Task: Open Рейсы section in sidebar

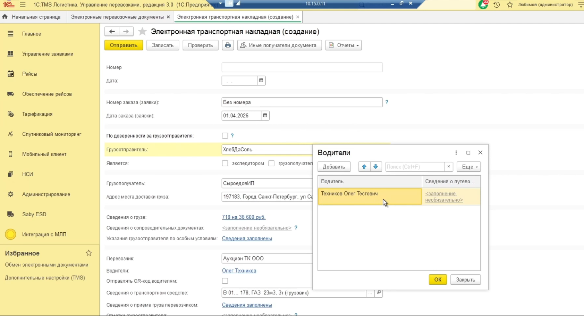Action: (29, 74)
